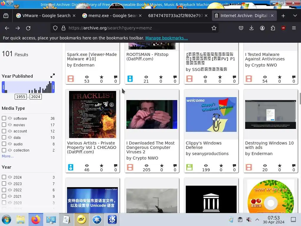
Task: Check the data media type
Action: [x=4, y=137]
